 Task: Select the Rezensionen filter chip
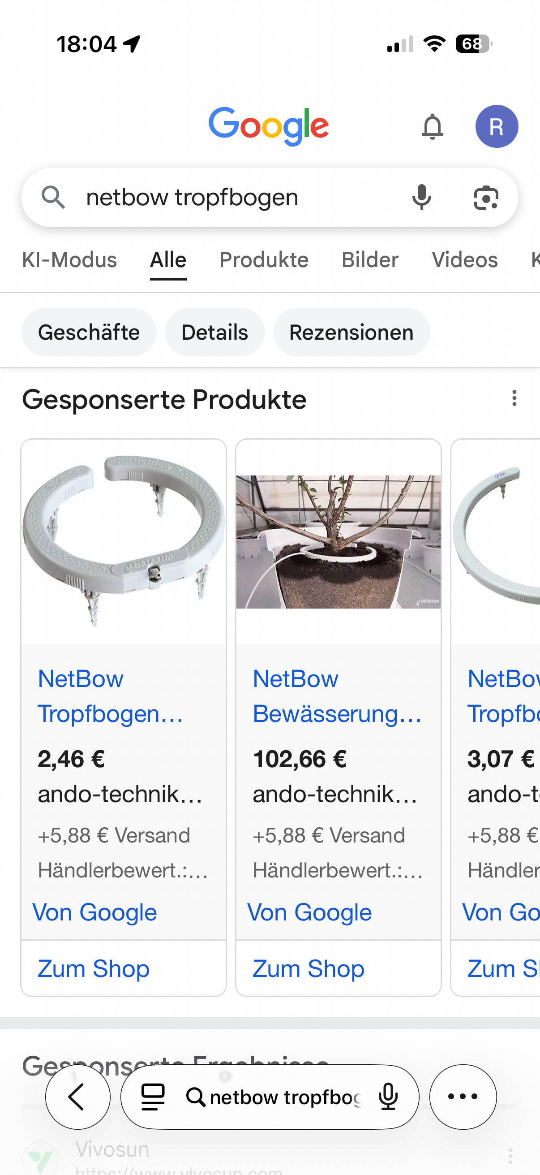click(351, 332)
